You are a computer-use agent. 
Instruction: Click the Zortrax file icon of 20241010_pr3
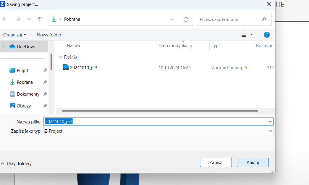click(x=66, y=67)
